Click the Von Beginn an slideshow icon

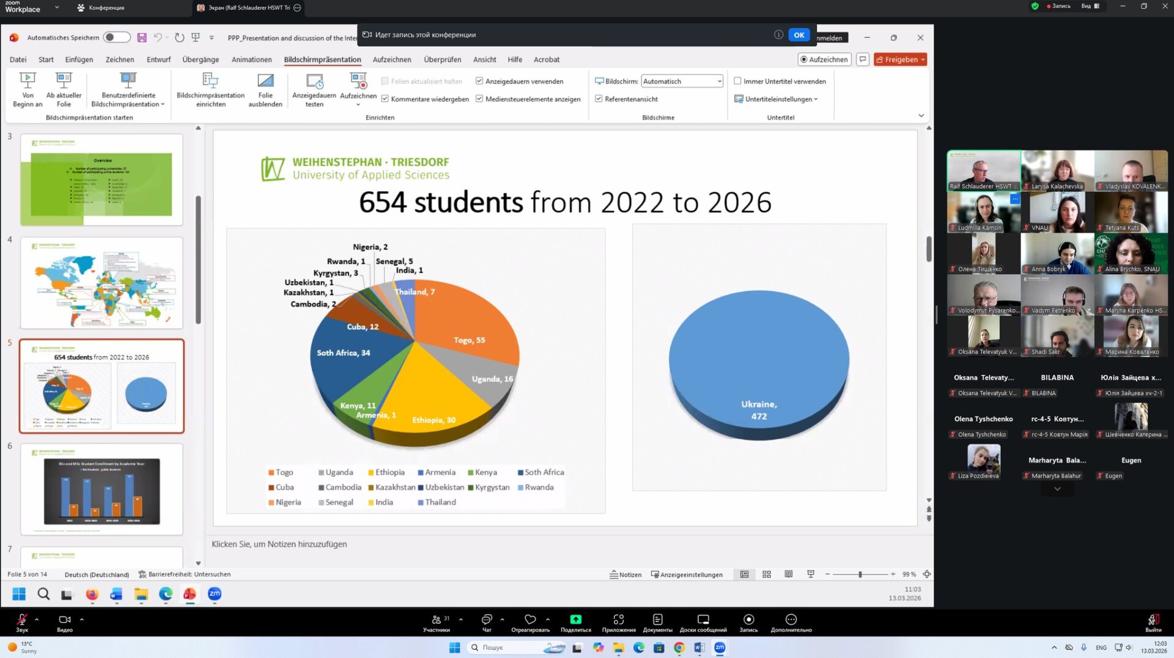click(x=28, y=81)
